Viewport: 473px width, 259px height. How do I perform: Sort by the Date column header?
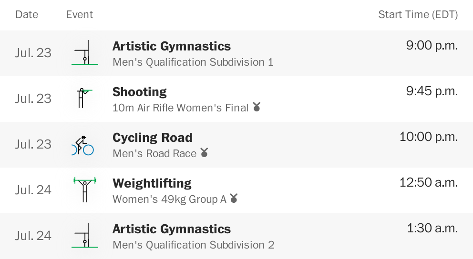point(27,14)
